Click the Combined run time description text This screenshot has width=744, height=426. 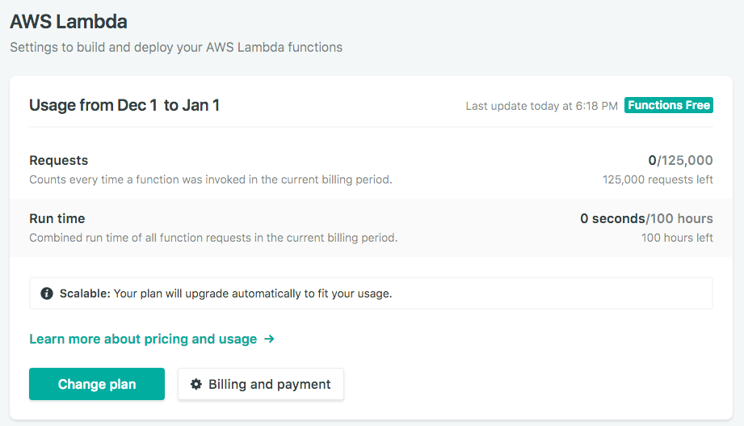pos(213,238)
